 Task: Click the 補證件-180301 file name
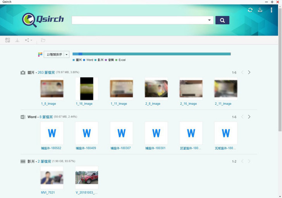(155, 148)
